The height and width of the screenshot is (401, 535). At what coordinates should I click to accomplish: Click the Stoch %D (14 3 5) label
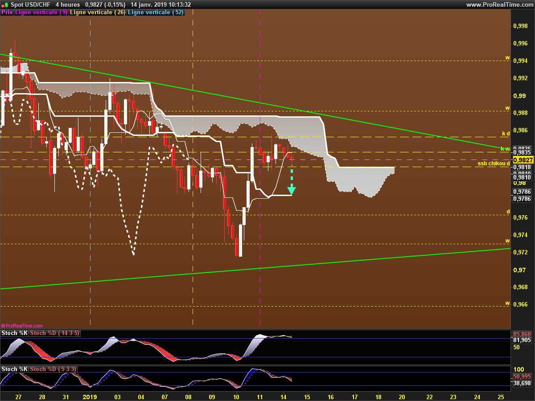(55, 333)
